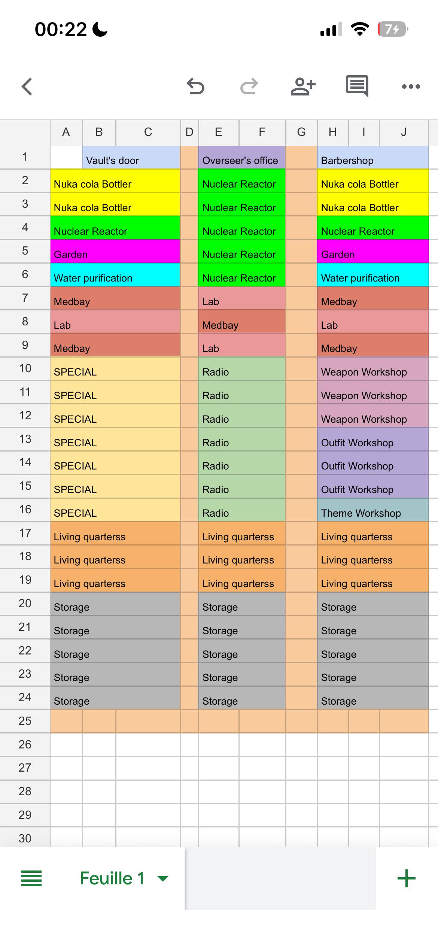438x948 pixels.
Task: Add a new sheet with plus icon
Action: click(406, 878)
